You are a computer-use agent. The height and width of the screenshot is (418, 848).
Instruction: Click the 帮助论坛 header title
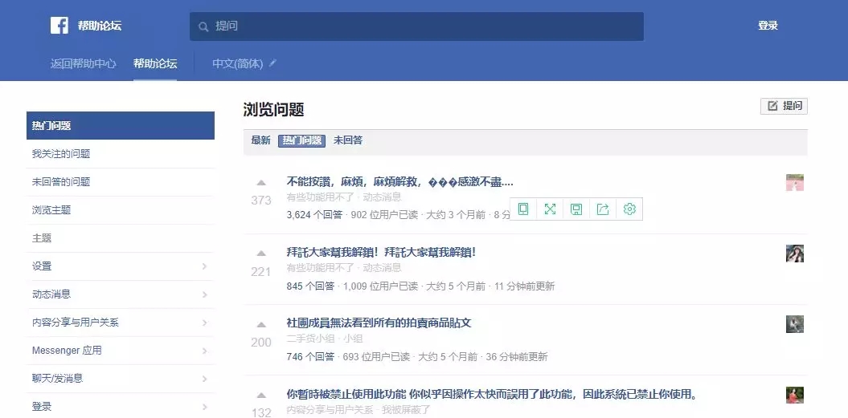click(100, 26)
